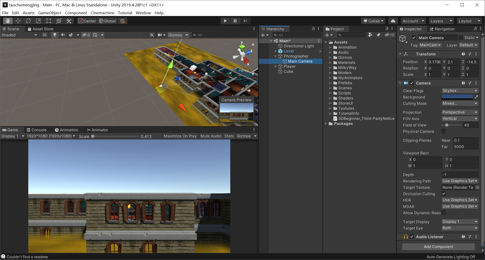Enable Allow Dynamic Resolution checkbox

tap(443, 213)
